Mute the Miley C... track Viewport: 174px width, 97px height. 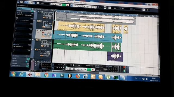(39, 12)
